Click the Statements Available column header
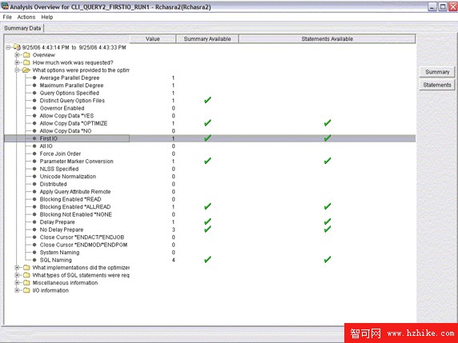This screenshot has width=458, height=343. [327, 39]
